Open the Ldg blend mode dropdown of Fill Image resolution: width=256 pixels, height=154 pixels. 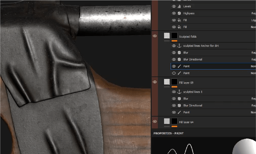[254, 20]
